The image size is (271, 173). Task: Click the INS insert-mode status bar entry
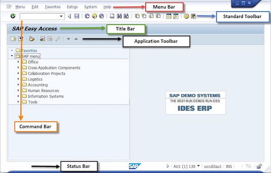click(x=229, y=166)
